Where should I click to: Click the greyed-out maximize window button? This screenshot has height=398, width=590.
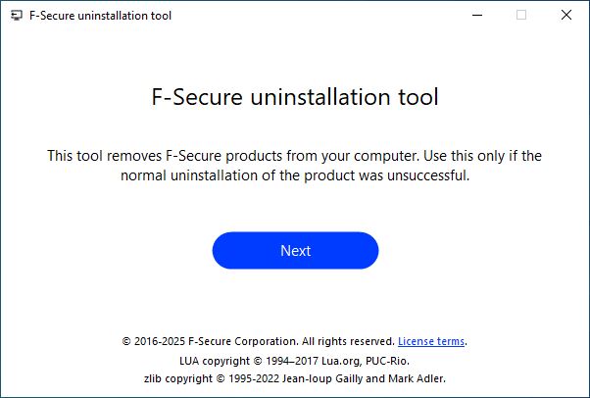pyautogui.click(x=521, y=15)
